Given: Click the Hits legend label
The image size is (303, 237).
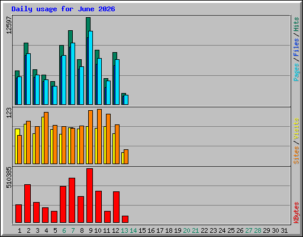Looking at the screenshot, I should tap(296, 24).
